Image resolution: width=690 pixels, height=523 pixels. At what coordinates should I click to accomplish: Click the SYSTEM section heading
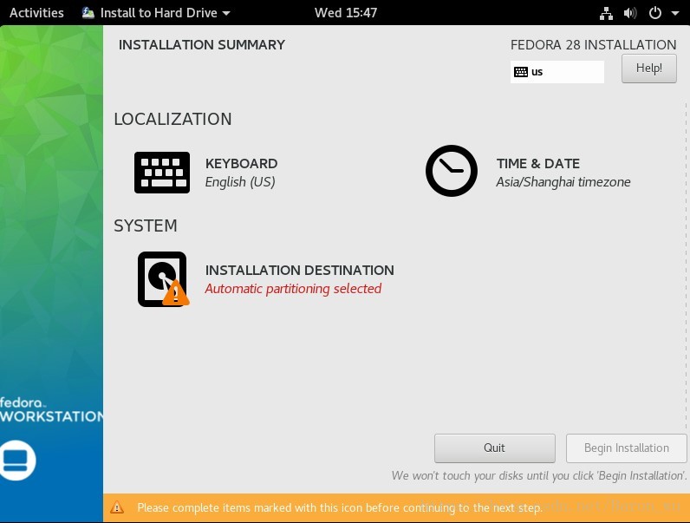[x=146, y=226]
